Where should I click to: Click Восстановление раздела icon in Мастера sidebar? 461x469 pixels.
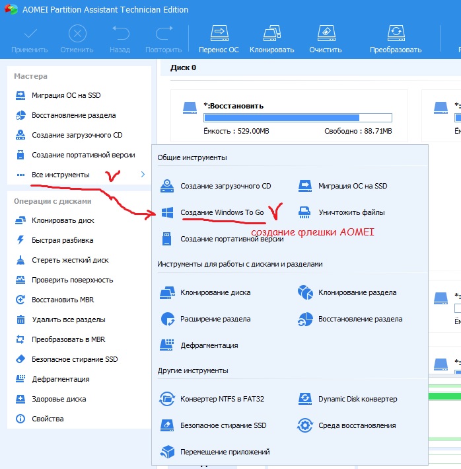click(20, 115)
